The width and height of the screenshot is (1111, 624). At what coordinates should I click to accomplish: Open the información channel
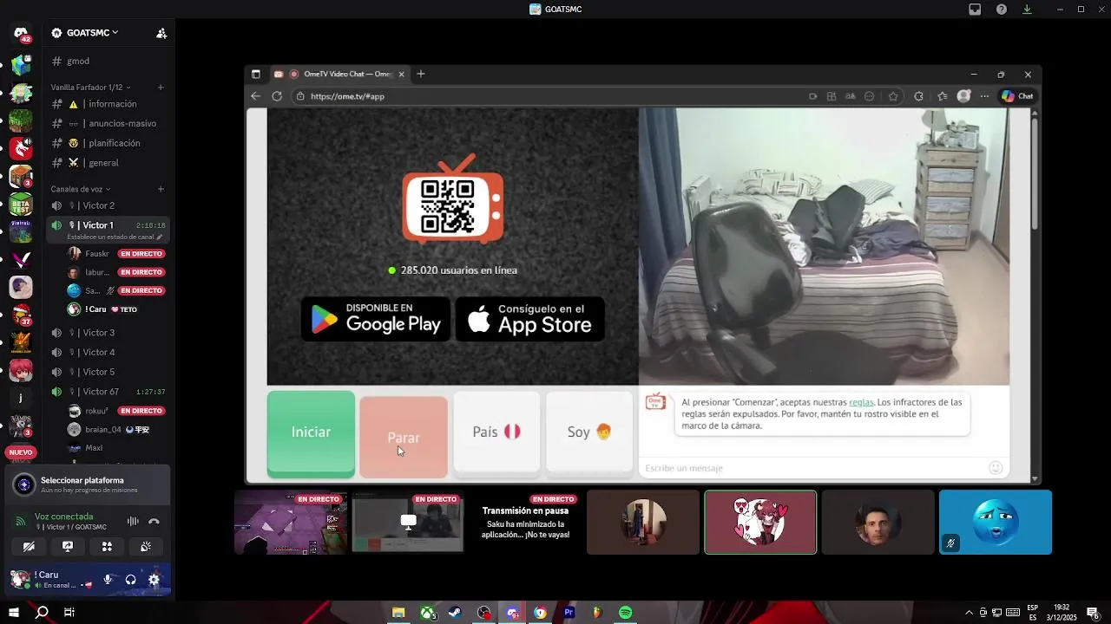109,104
